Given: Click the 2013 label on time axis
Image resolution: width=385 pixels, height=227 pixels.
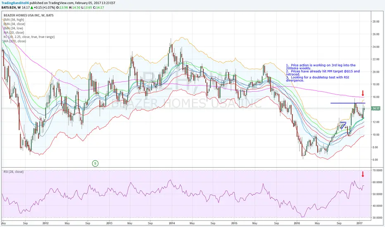Looking at the screenshot, I should click(109, 223).
